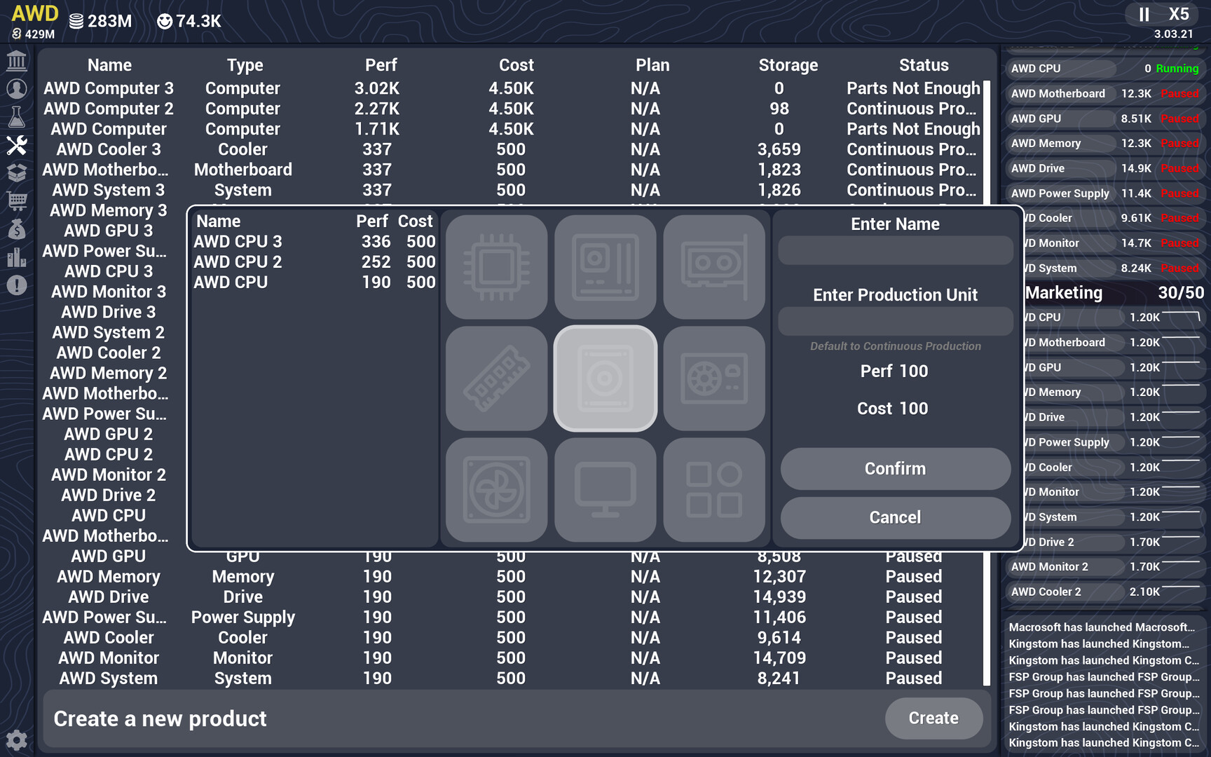Screen dimensions: 1211x757
Task: Select the System component icon
Action: [714, 489]
